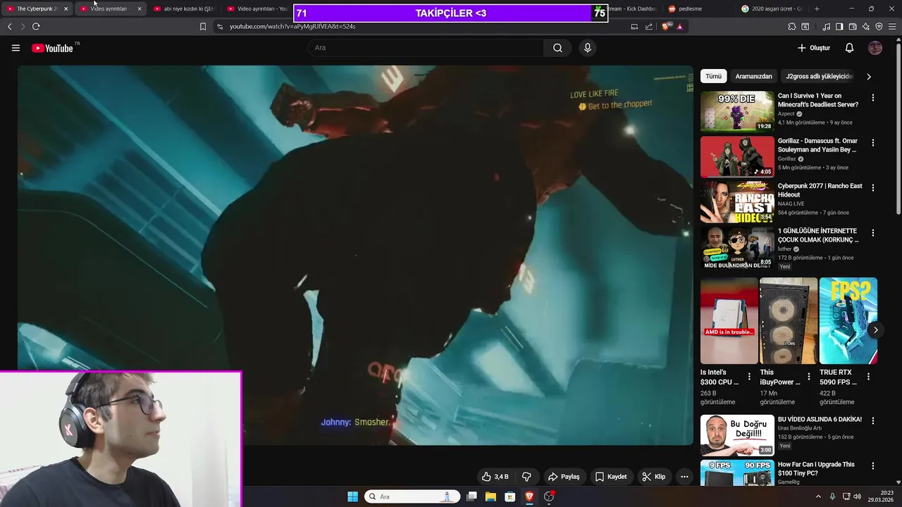Open the Brave playlist music note icon
This screenshot has height=507, width=902.
[x=827, y=27]
